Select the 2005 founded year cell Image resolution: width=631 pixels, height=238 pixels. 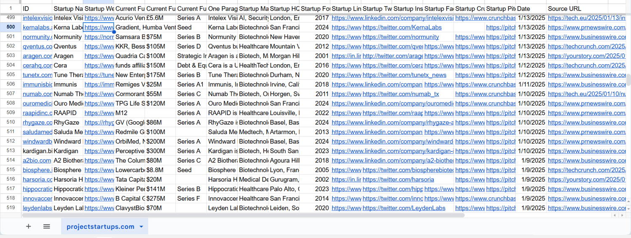point(315,170)
